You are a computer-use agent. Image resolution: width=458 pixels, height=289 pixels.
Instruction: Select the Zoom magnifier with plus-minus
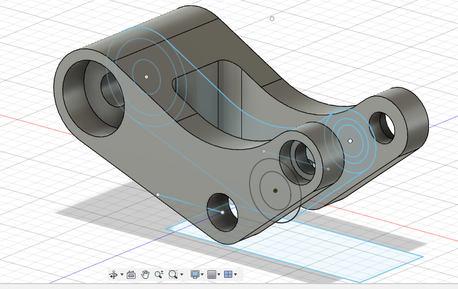159,275
